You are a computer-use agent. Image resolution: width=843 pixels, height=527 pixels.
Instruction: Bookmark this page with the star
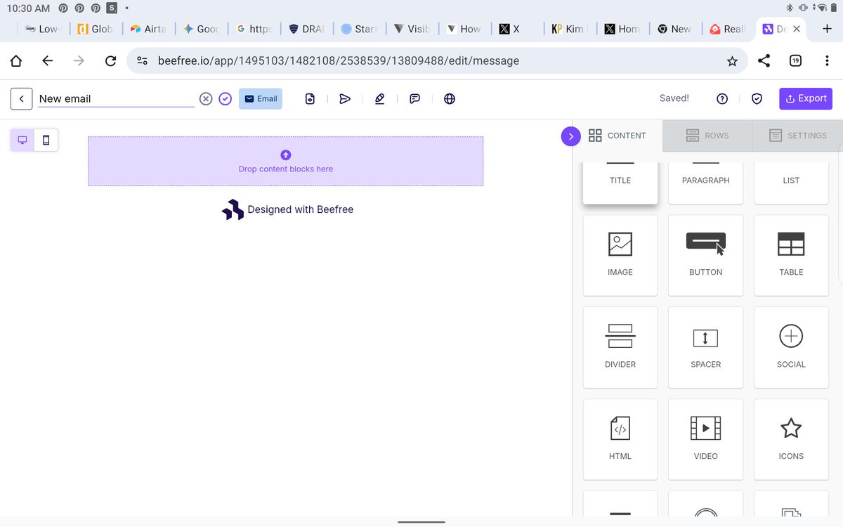coord(732,61)
